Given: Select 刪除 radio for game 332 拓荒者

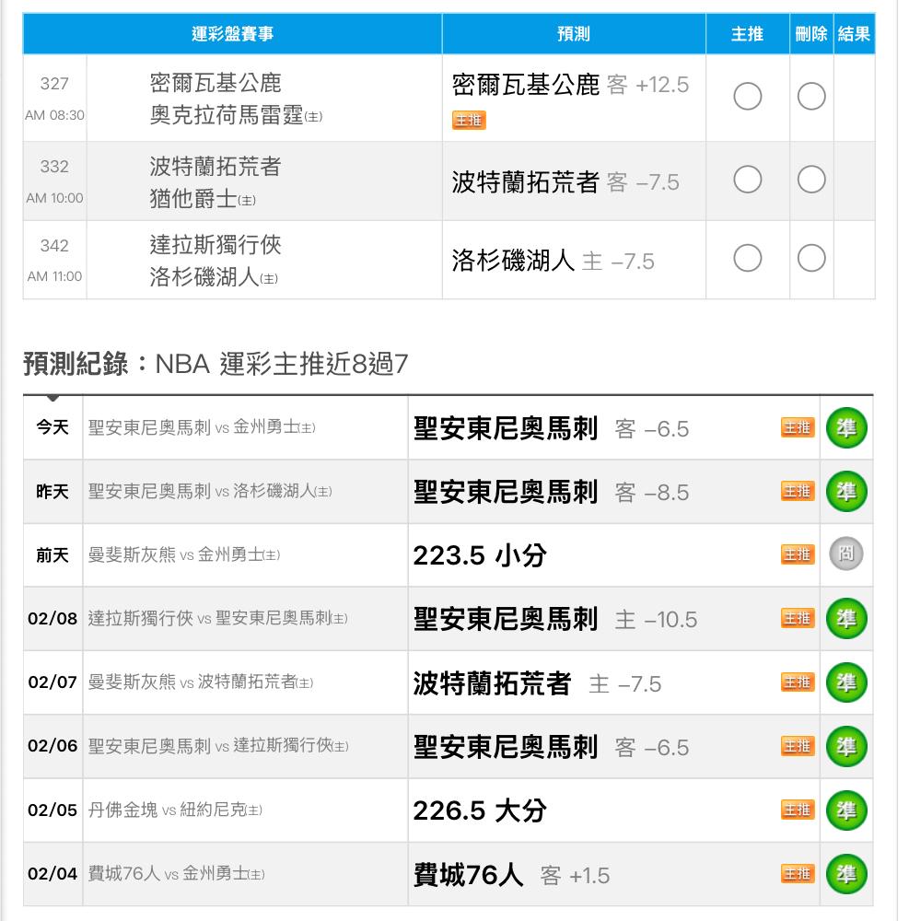Looking at the screenshot, I should 810,181.
